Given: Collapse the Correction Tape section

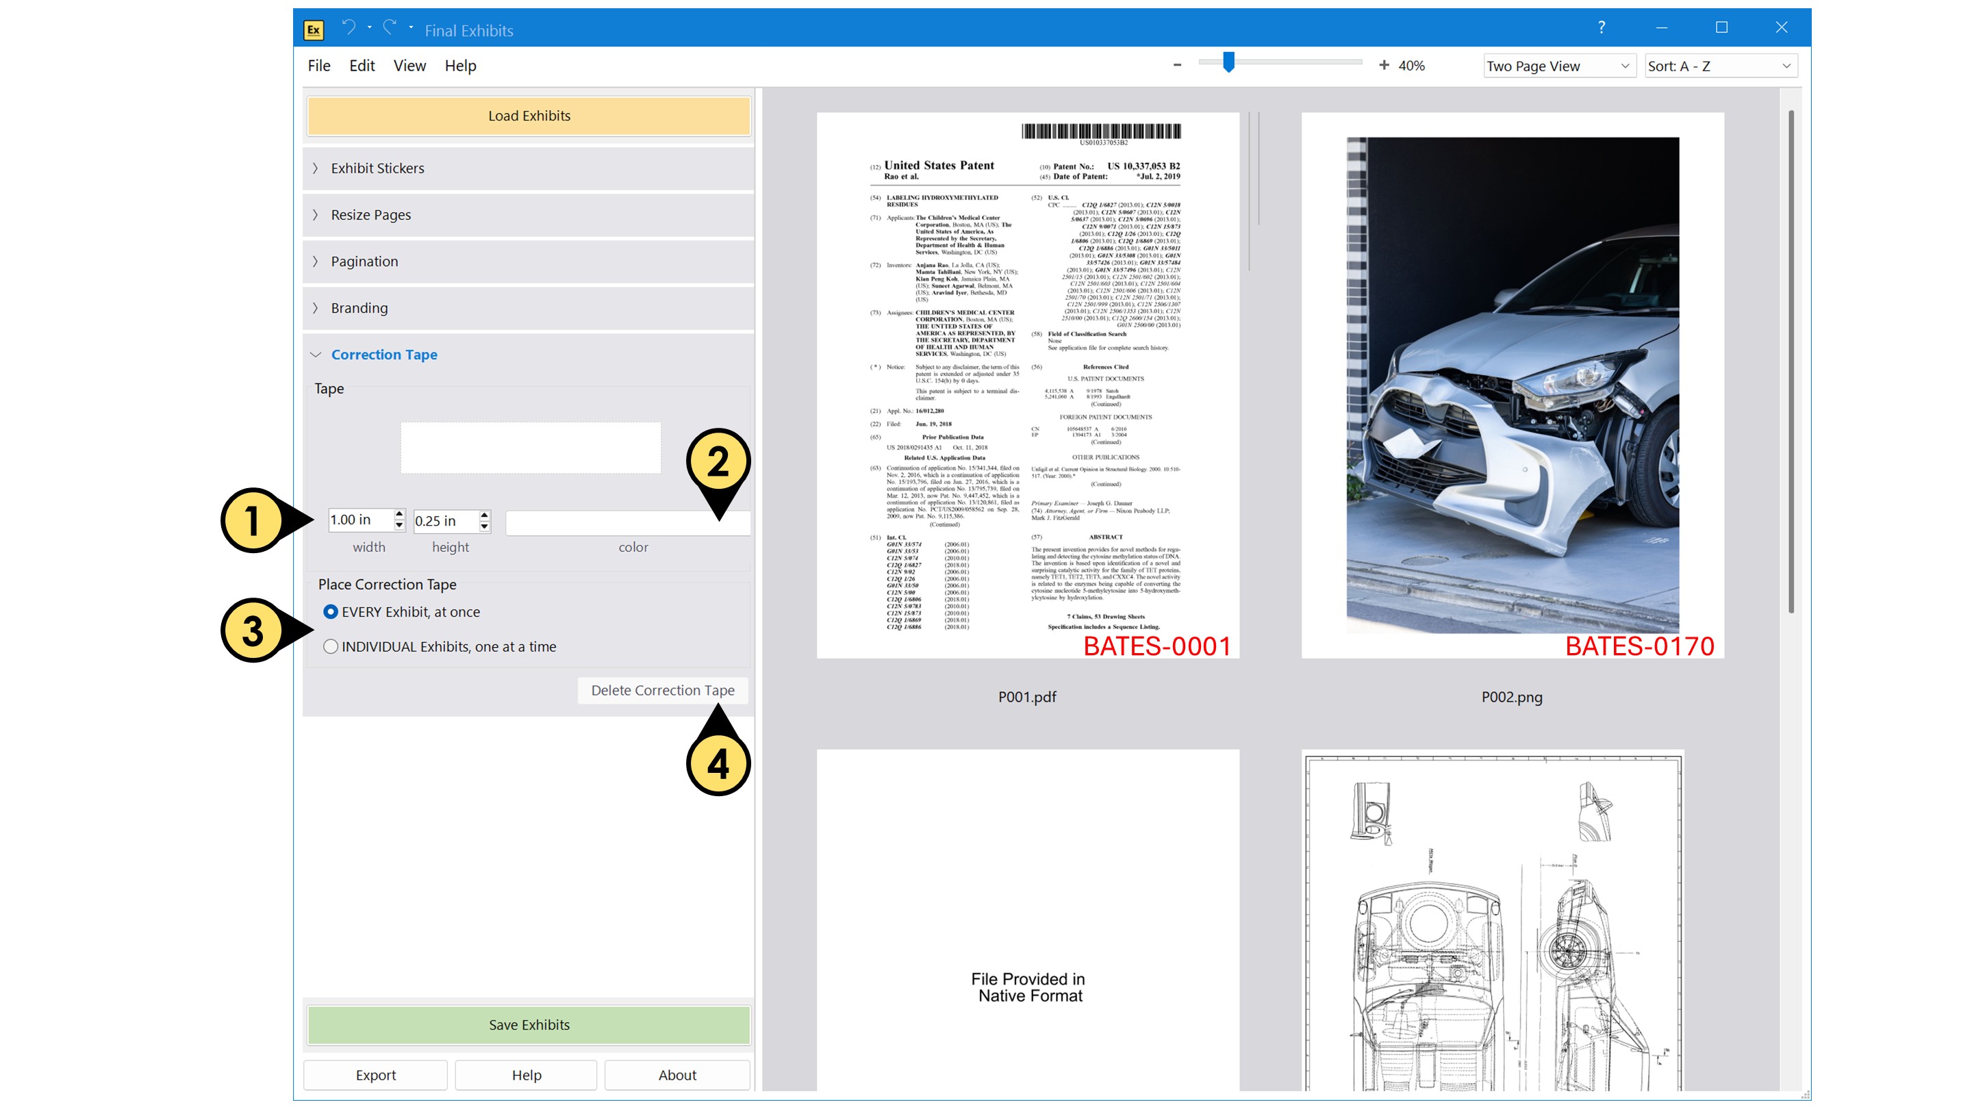Looking at the screenshot, I should pyautogui.click(x=383, y=355).
